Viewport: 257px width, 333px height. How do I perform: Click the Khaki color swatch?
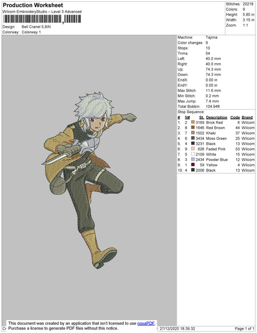pos(193,133)
